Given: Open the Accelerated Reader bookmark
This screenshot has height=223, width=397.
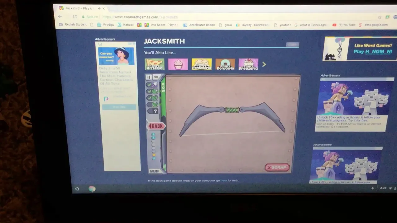Looking at the screenshot, I should [x=199, y=25].
